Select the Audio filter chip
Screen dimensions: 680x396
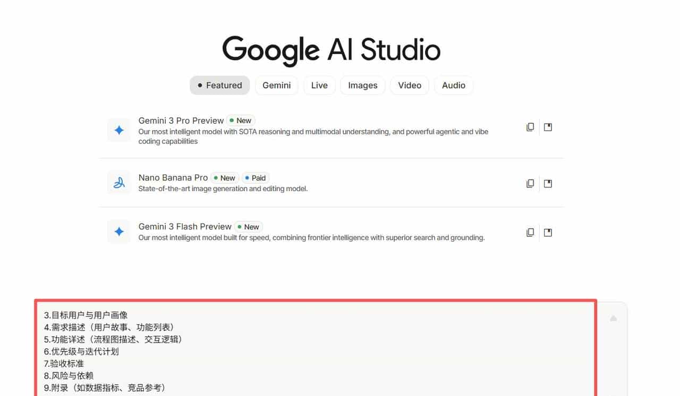coord(454,85)
